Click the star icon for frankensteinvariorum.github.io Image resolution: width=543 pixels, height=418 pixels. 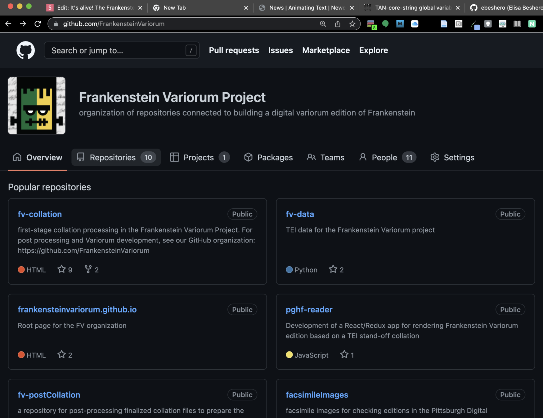pos(61,354)
